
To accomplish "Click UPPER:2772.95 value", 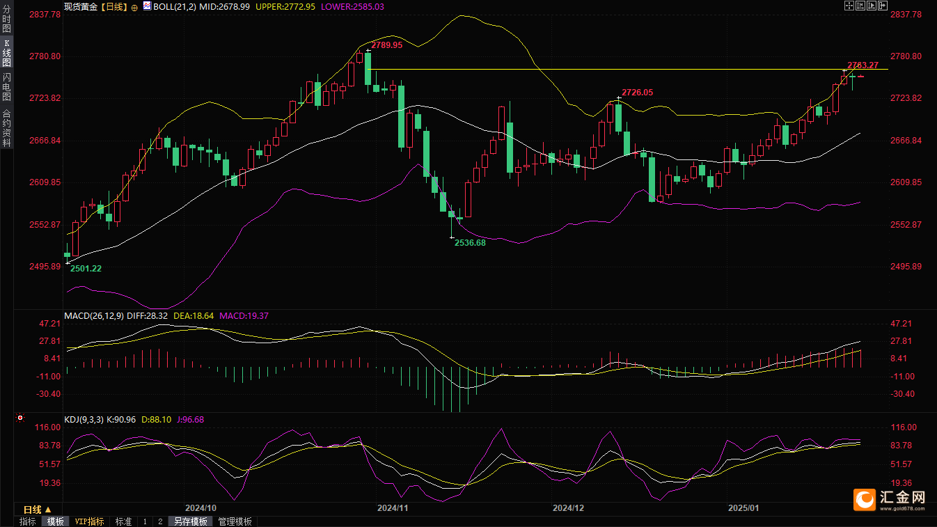I will 285,6.
